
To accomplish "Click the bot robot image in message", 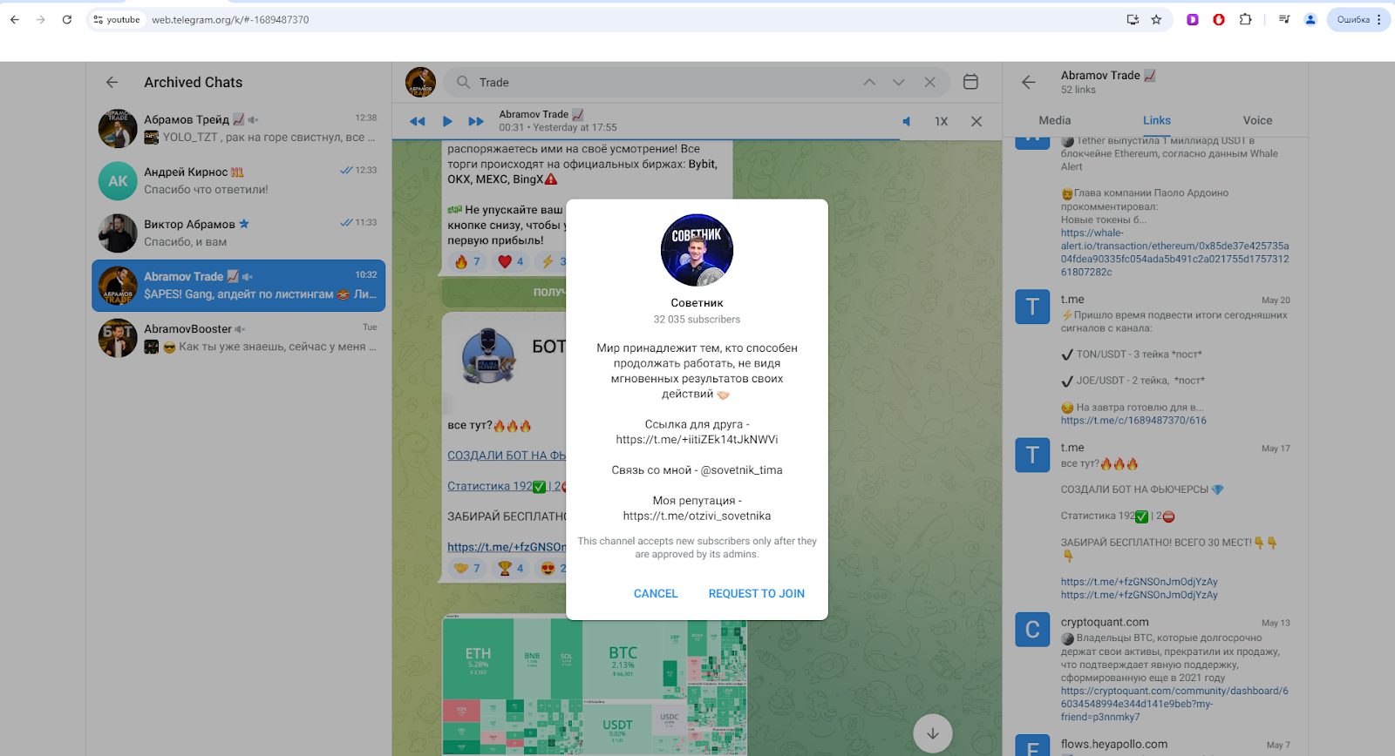I will point(488,355).
